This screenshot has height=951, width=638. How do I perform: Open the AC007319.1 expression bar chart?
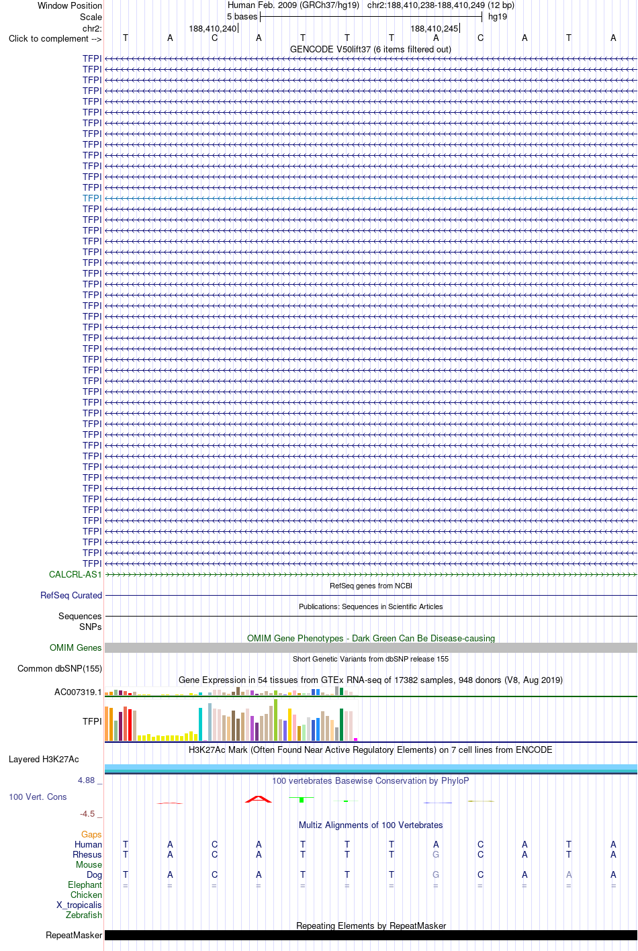coord(232,691)
